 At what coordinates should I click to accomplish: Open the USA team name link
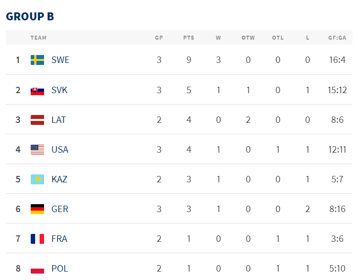[60, 149]
